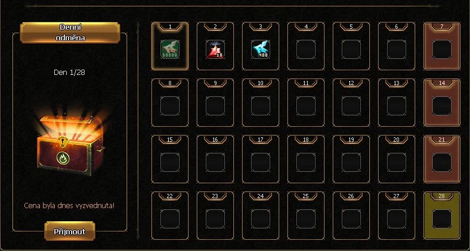Viewport: 470px width, 251px height.
Task: Select the day 10 reward slot
Action: click(261, 103)
